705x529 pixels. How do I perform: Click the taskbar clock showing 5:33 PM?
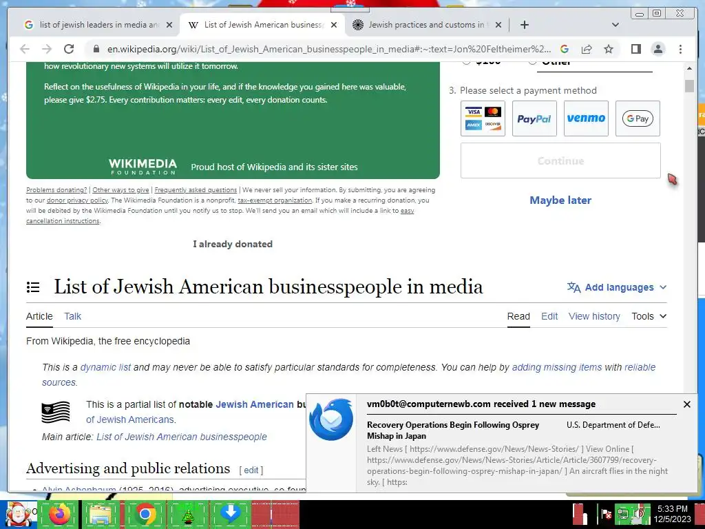[672, 514]
